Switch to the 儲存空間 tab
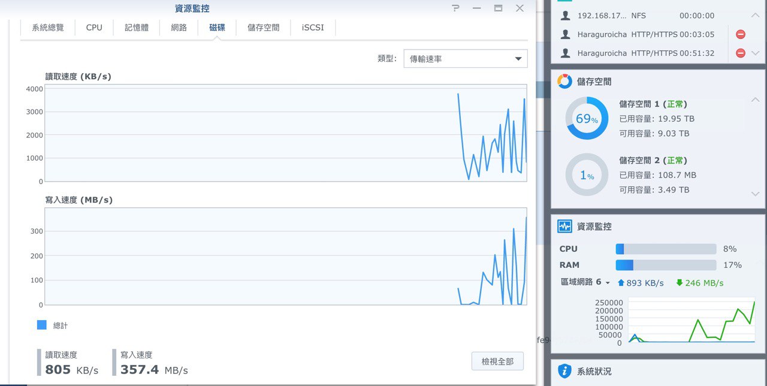 click(264, 28)
